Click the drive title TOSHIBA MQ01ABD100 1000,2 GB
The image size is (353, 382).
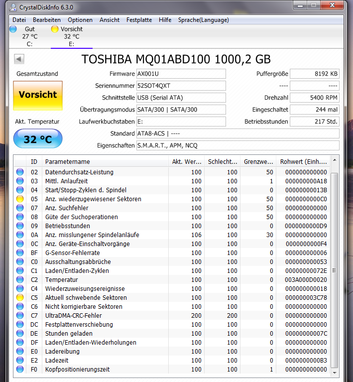point(176,59)
